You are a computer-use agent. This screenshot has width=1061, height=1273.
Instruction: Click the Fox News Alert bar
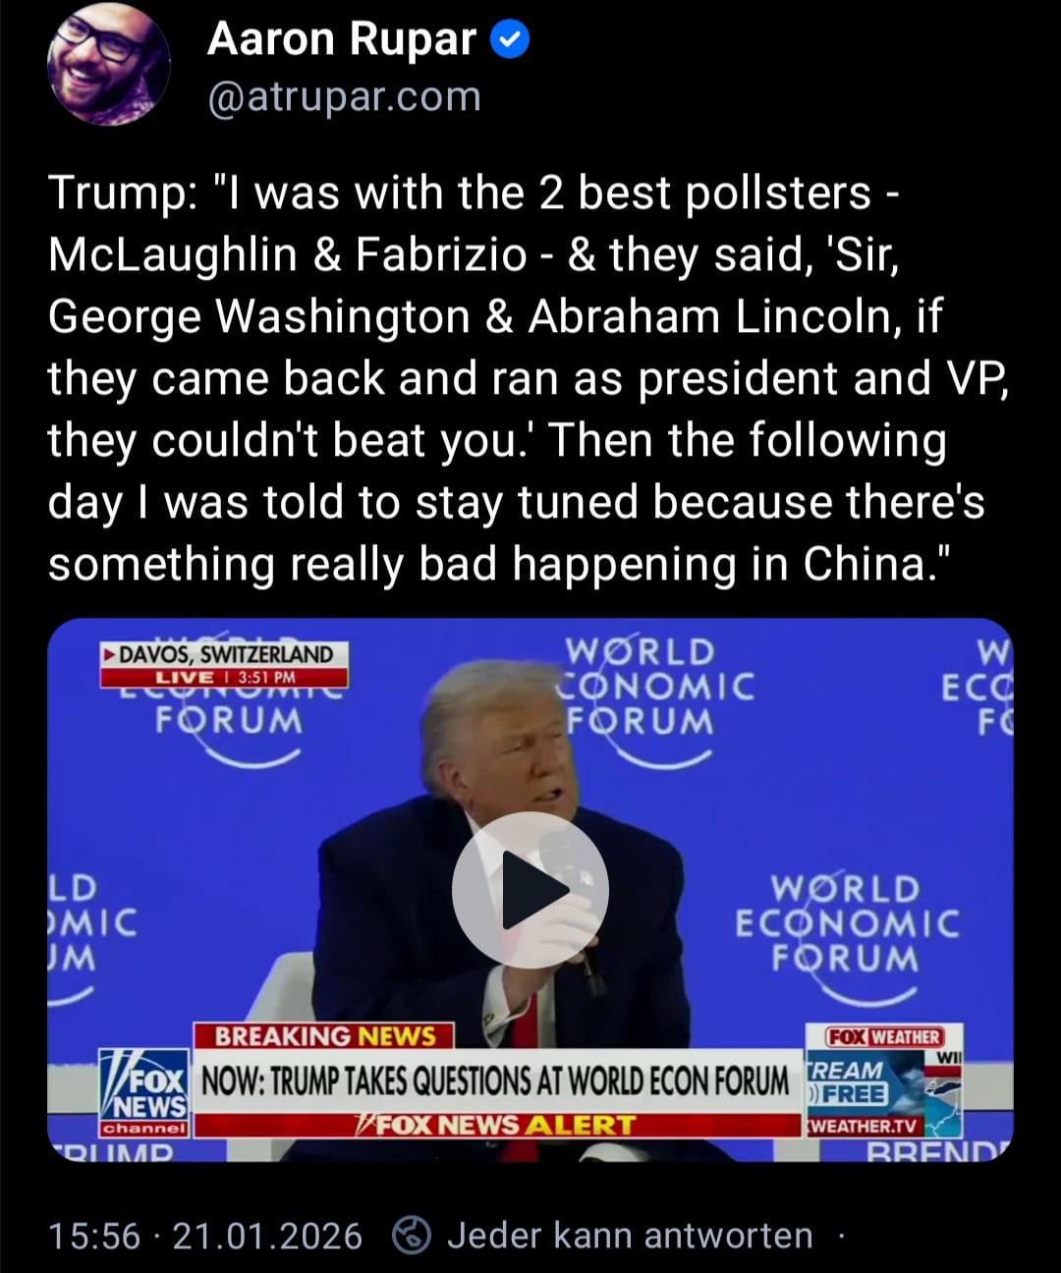pyautogui.click(x=495, y=1125)
